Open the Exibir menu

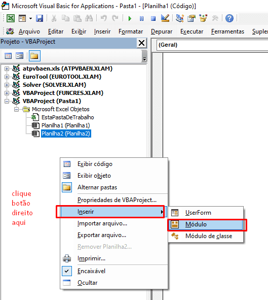79,31
